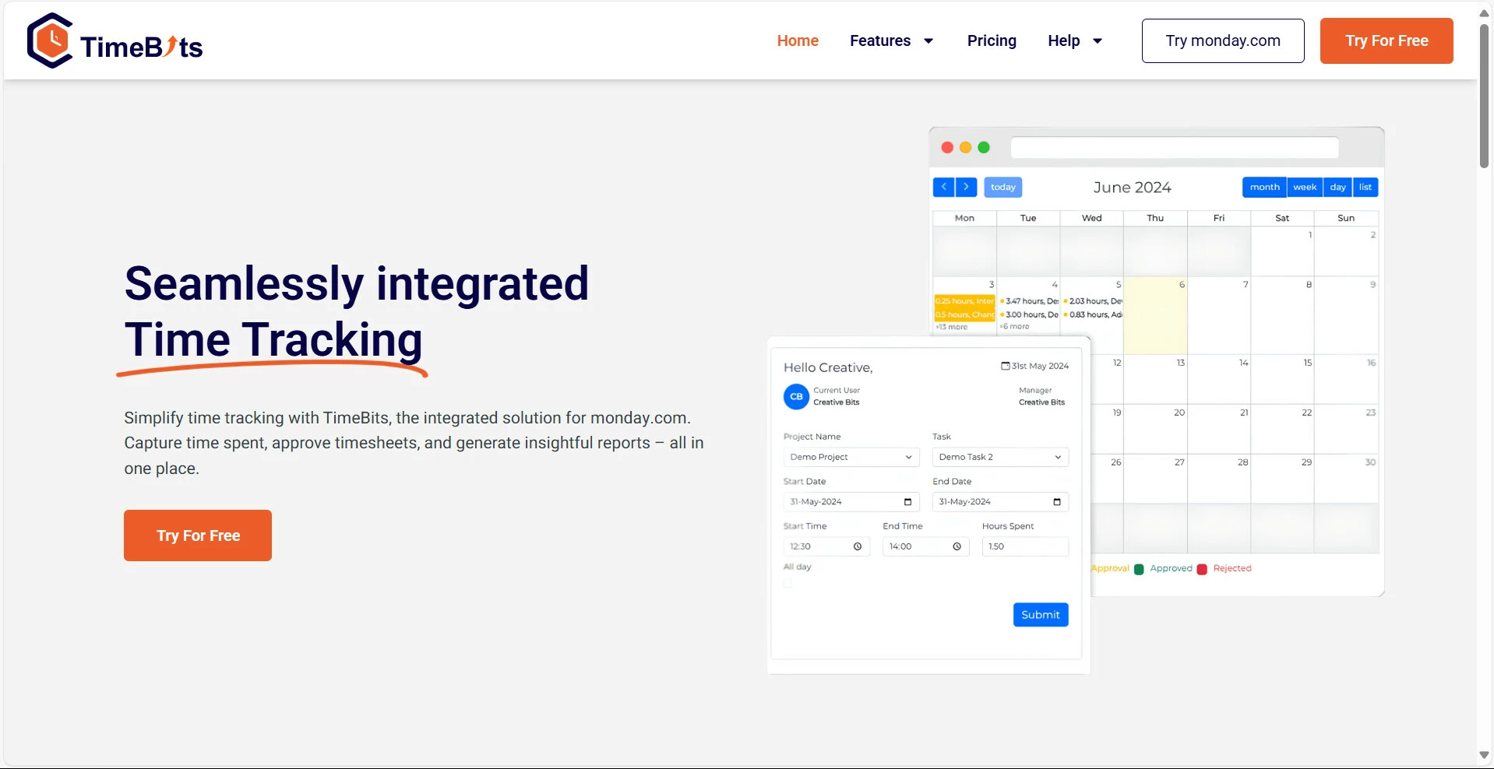This screenshot has width=1494, height=769.
Task: Click the calendar previous month arrow
Action: [x=943, y=187]
